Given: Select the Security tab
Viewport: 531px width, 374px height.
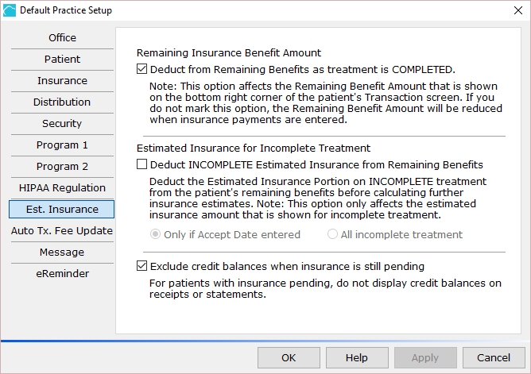Looking at the screenshot, I should pyautogui.click(x=62, y=123).
